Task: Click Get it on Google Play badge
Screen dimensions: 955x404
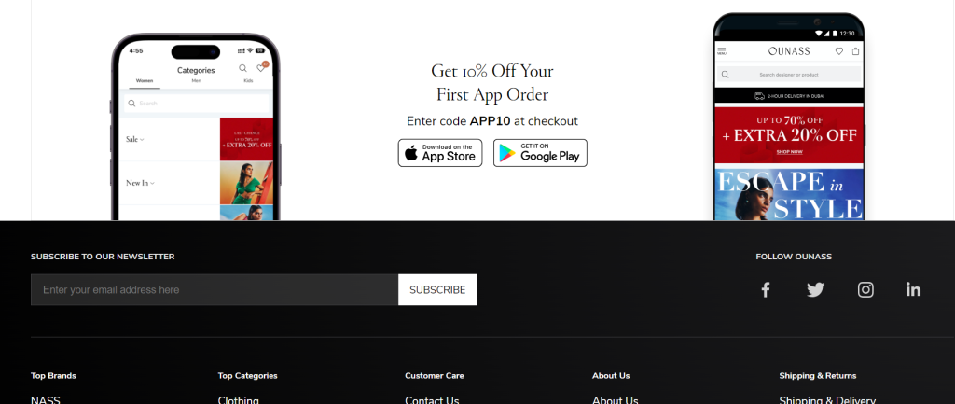Action: 540,153
